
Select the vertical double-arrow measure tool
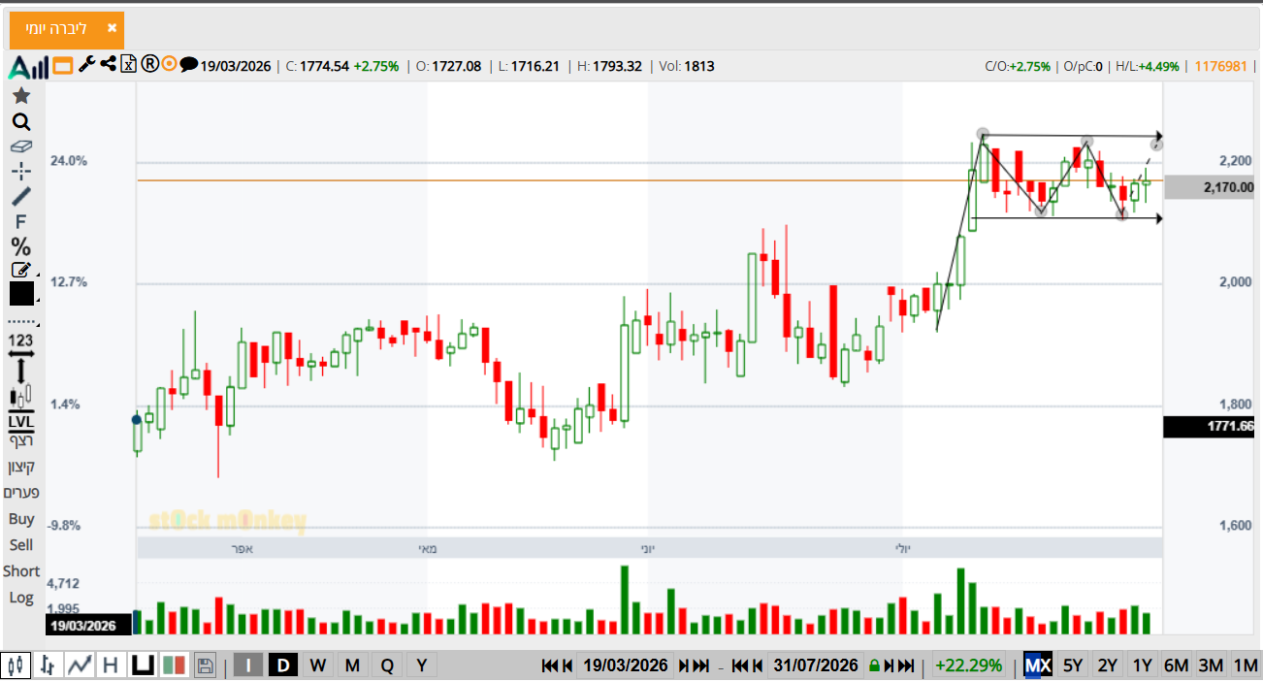click(x=20, y=373)
